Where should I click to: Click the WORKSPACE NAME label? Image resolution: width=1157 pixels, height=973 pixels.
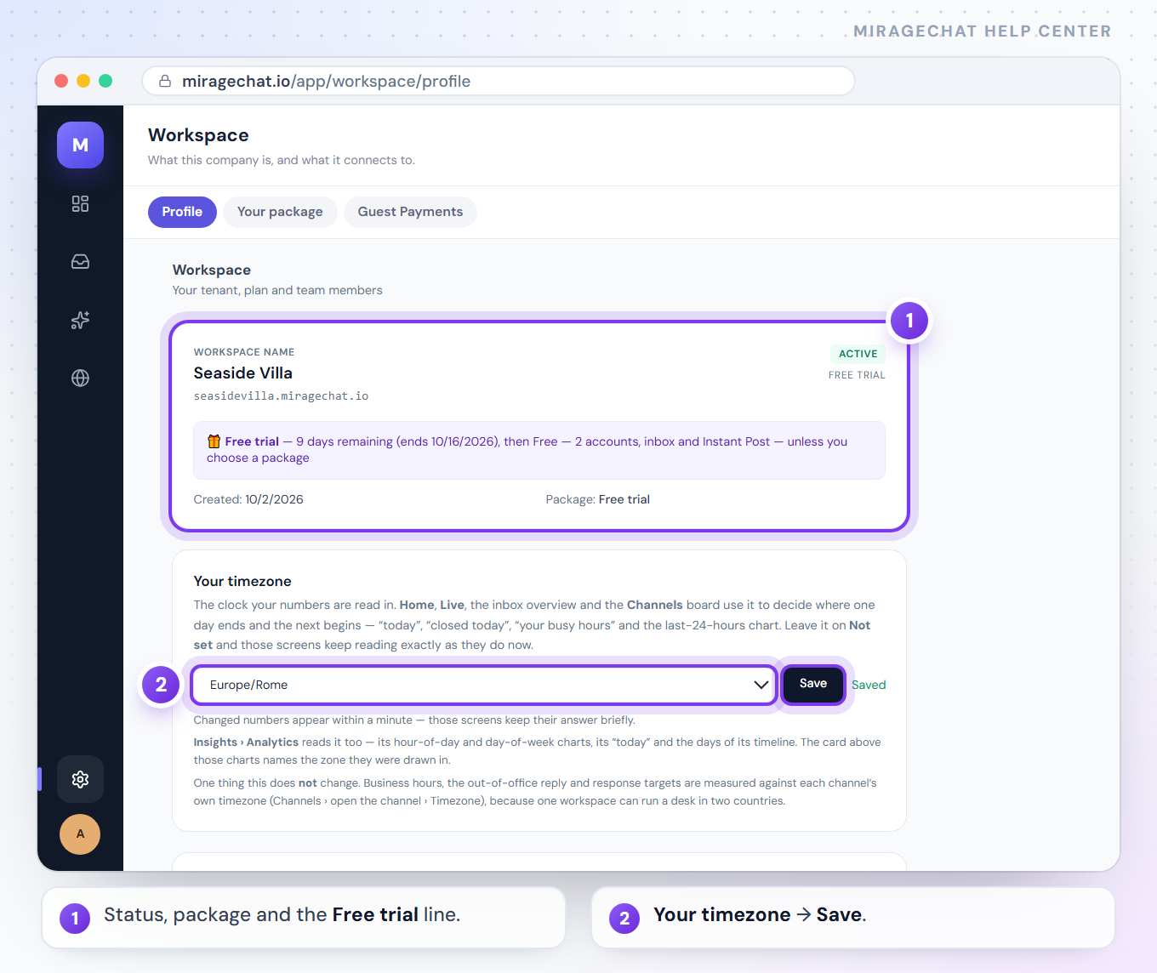[x=244, y=352]
